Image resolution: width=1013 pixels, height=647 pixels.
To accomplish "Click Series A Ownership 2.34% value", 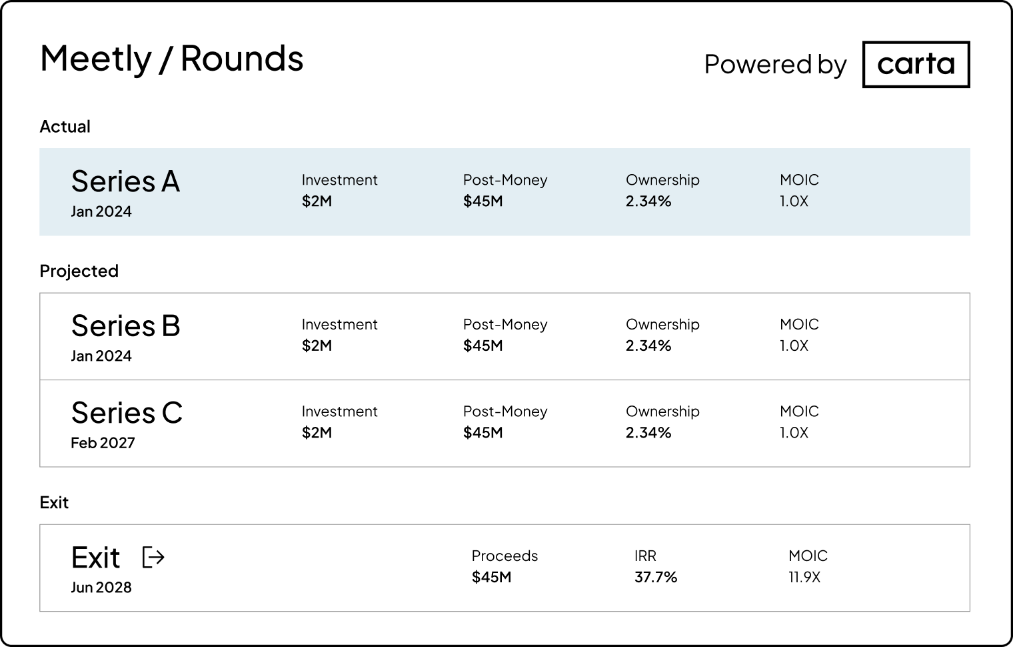I will pyautogui.click(x=648, y=201).
